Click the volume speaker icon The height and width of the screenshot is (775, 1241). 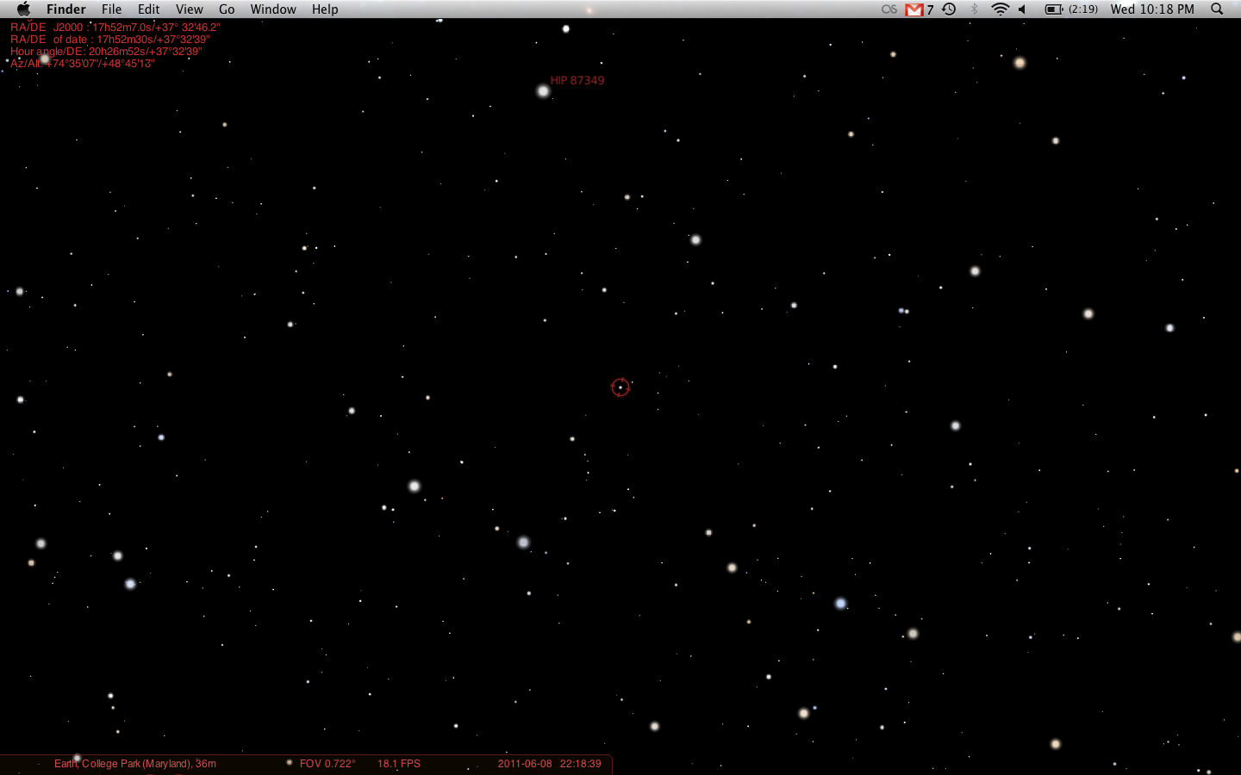coord(1023,9)
